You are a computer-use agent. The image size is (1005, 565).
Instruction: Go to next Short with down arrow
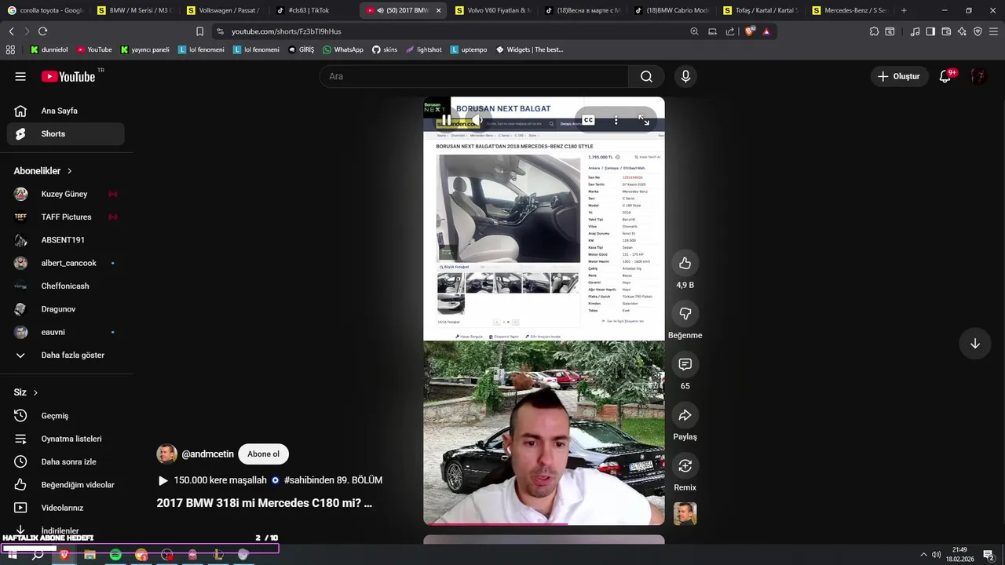[x=974, y=344]
